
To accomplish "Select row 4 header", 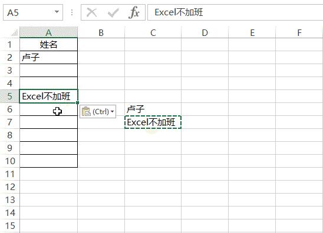I will [9, 84].
